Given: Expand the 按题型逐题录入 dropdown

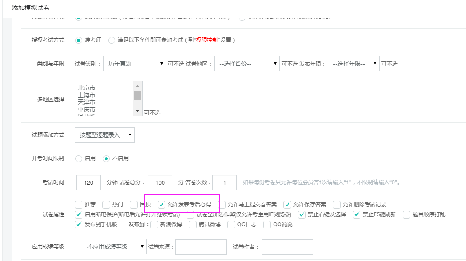Looking at the screenshot, I should [104, 135].
